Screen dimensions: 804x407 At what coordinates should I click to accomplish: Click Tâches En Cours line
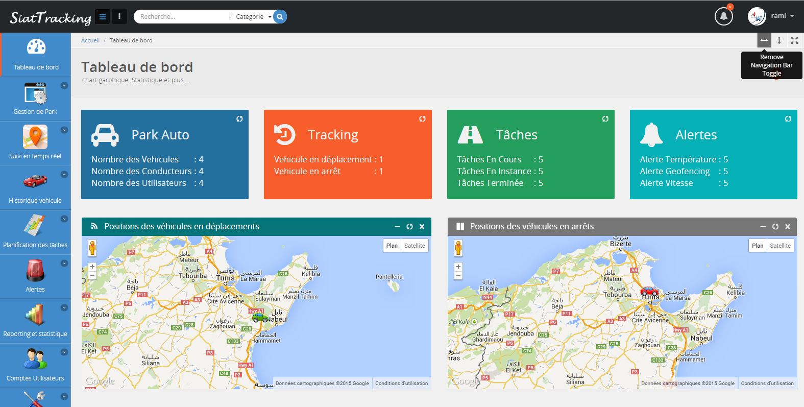pos(500,159)
